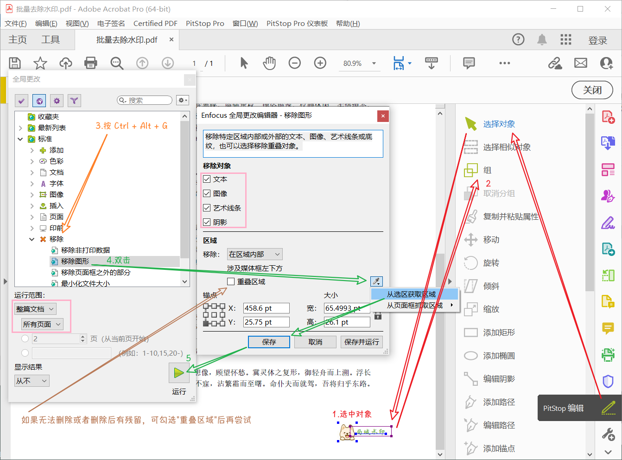Go to next page arrow
The height and width of the screenshot is (460, 622).
(168, 63)
